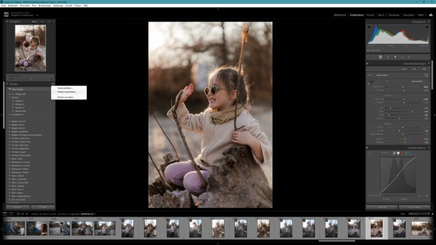
Task: Click the plus icon in Presets header
Action: [x=53, y=84]
